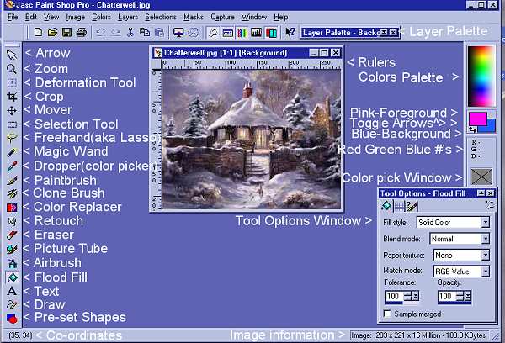The width and height of the screenshot is (505, 343).
Task: Switch to Tool Options cursor/tablet third tab
Action: click(412, 206)
